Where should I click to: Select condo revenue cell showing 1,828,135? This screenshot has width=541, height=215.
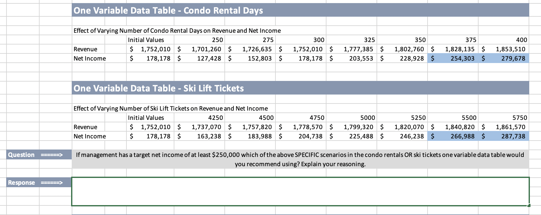click(453, 49)
